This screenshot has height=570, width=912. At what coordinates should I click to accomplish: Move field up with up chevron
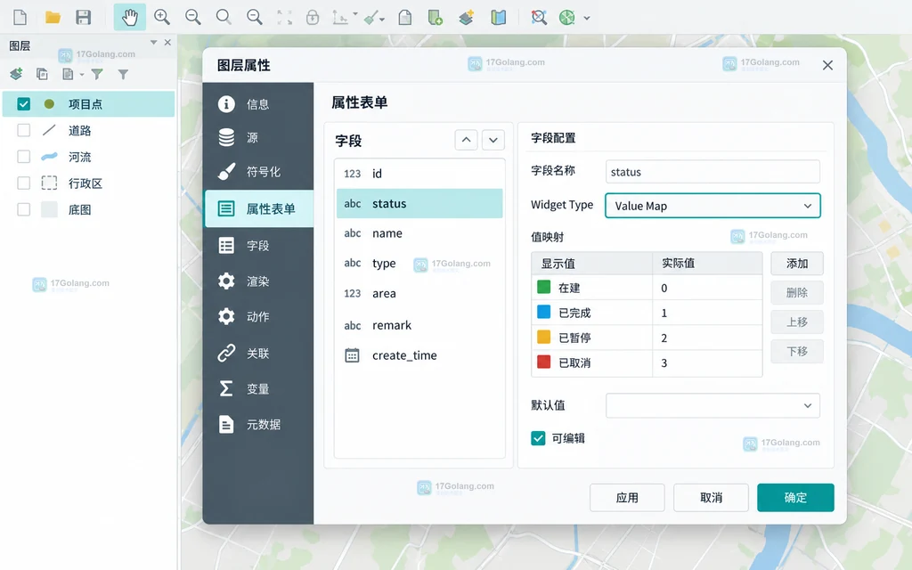466,140
